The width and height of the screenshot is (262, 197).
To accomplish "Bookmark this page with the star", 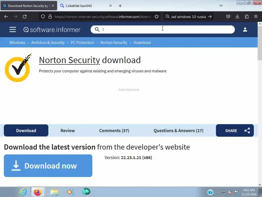I will [x=157, y=17].
